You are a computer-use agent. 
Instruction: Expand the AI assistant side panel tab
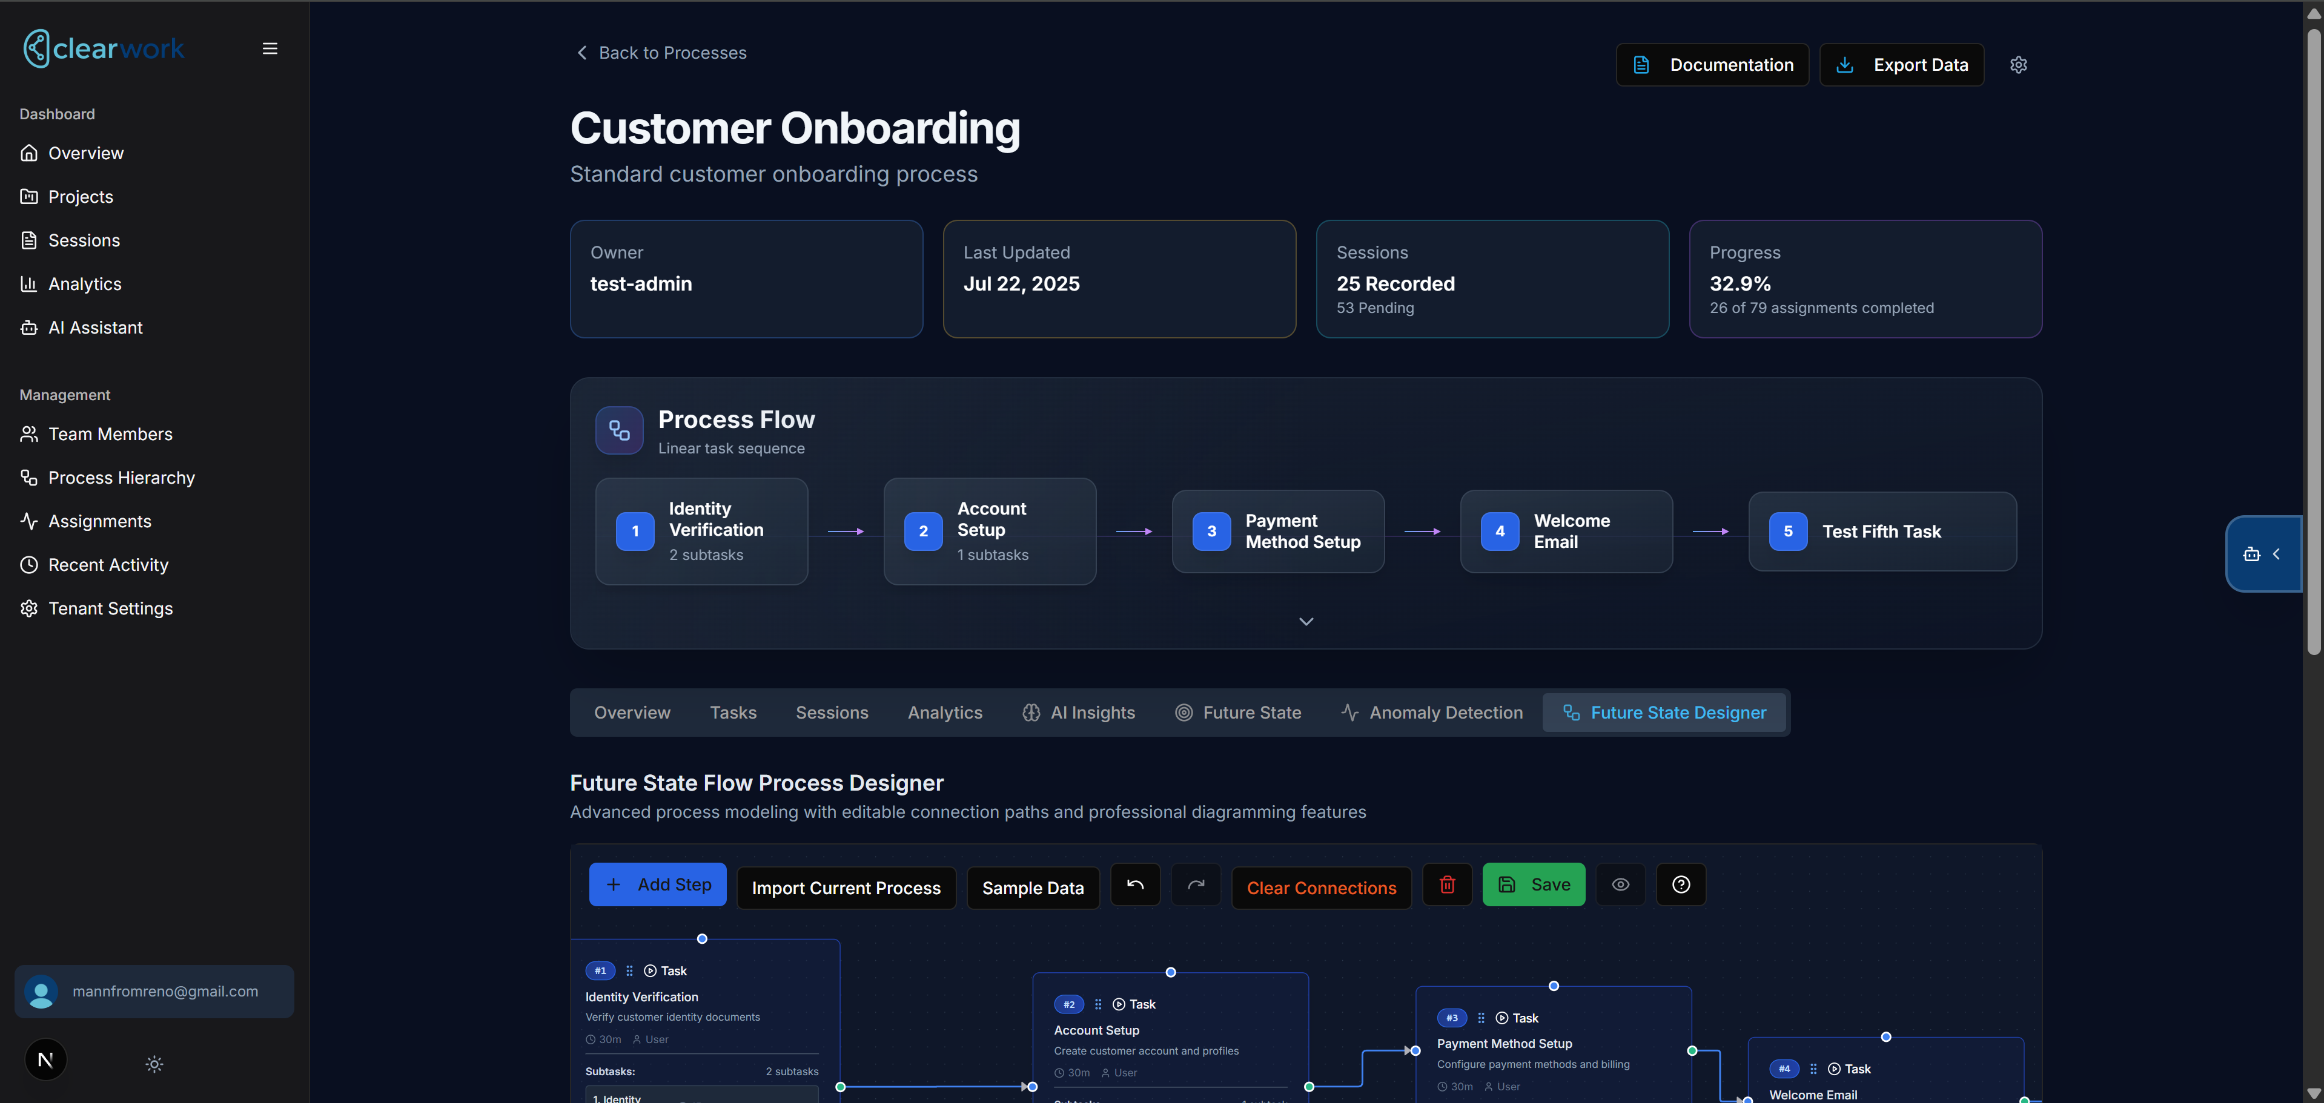pos(2263,554)
